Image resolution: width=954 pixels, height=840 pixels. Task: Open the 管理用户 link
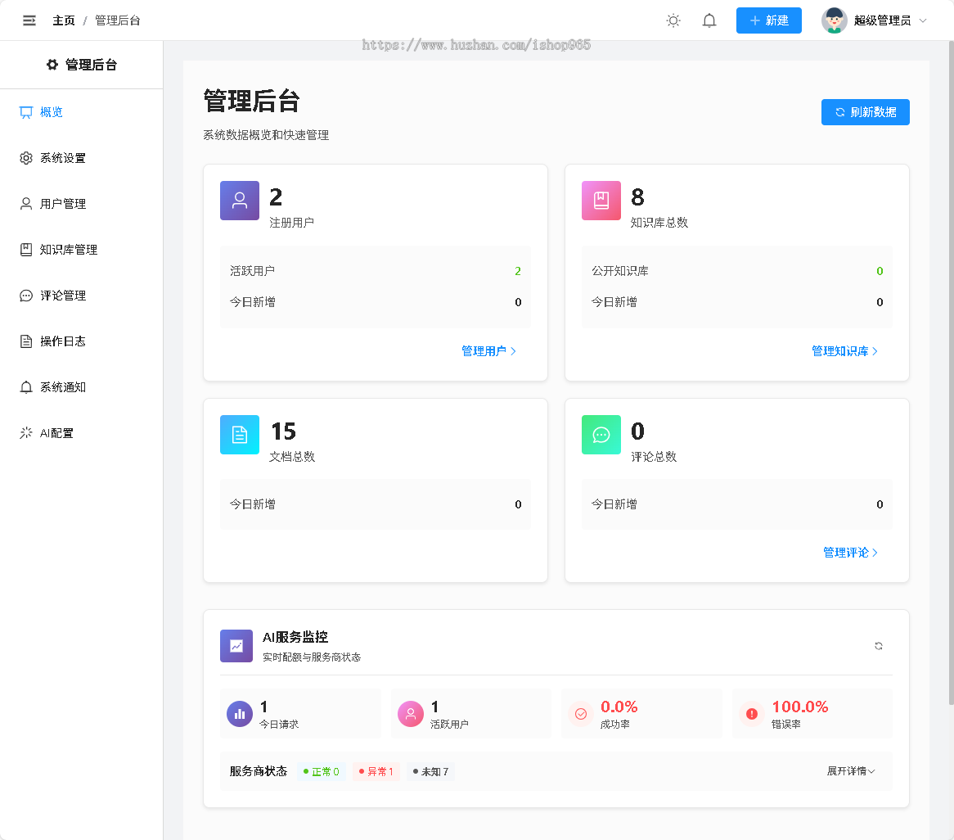click(x=488, y=351)
